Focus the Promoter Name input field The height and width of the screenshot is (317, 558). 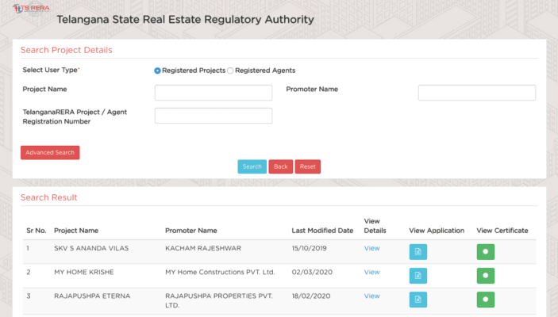(x=477, y=93)
